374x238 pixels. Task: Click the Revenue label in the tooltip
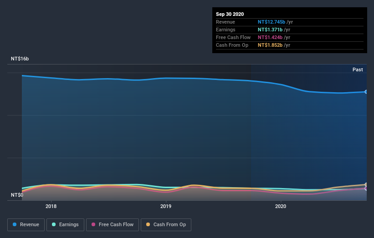pos(225,22)
